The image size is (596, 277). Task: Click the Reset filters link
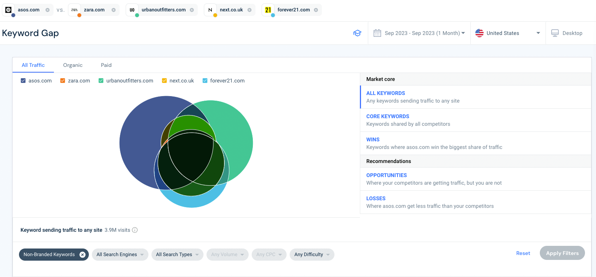coord(523,253)
